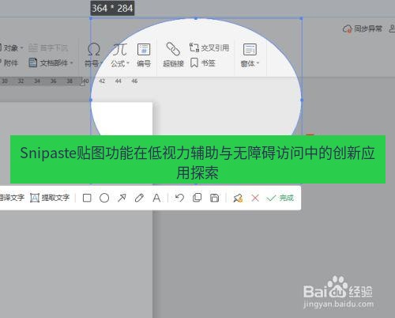The height and width of the screenshot is (318, 395).
Task: Insert 编号 numbering
Action: [144, 55]
